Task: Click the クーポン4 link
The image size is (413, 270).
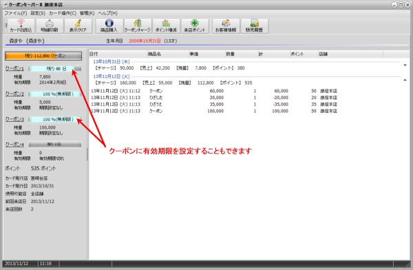Action: pyautogui.click(x=14, y=145)
